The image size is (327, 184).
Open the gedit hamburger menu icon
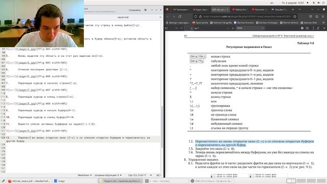tap(145, 10)
